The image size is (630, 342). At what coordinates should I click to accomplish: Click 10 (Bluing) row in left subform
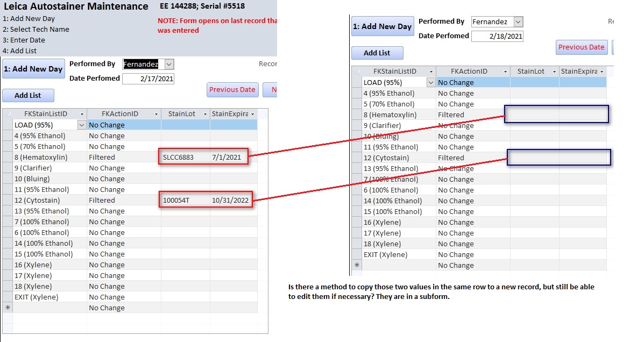pyautogui.click(x=130, y=179)
